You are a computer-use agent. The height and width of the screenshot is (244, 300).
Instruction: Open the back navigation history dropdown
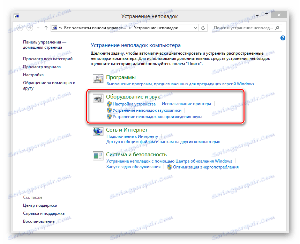(38, 28)
